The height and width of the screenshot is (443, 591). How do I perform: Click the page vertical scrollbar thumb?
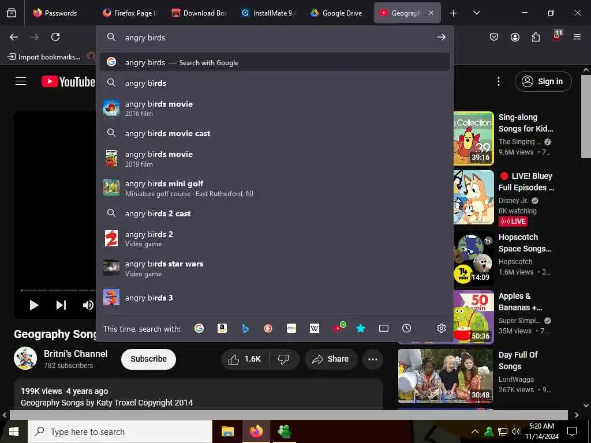[x=586, y=117]
